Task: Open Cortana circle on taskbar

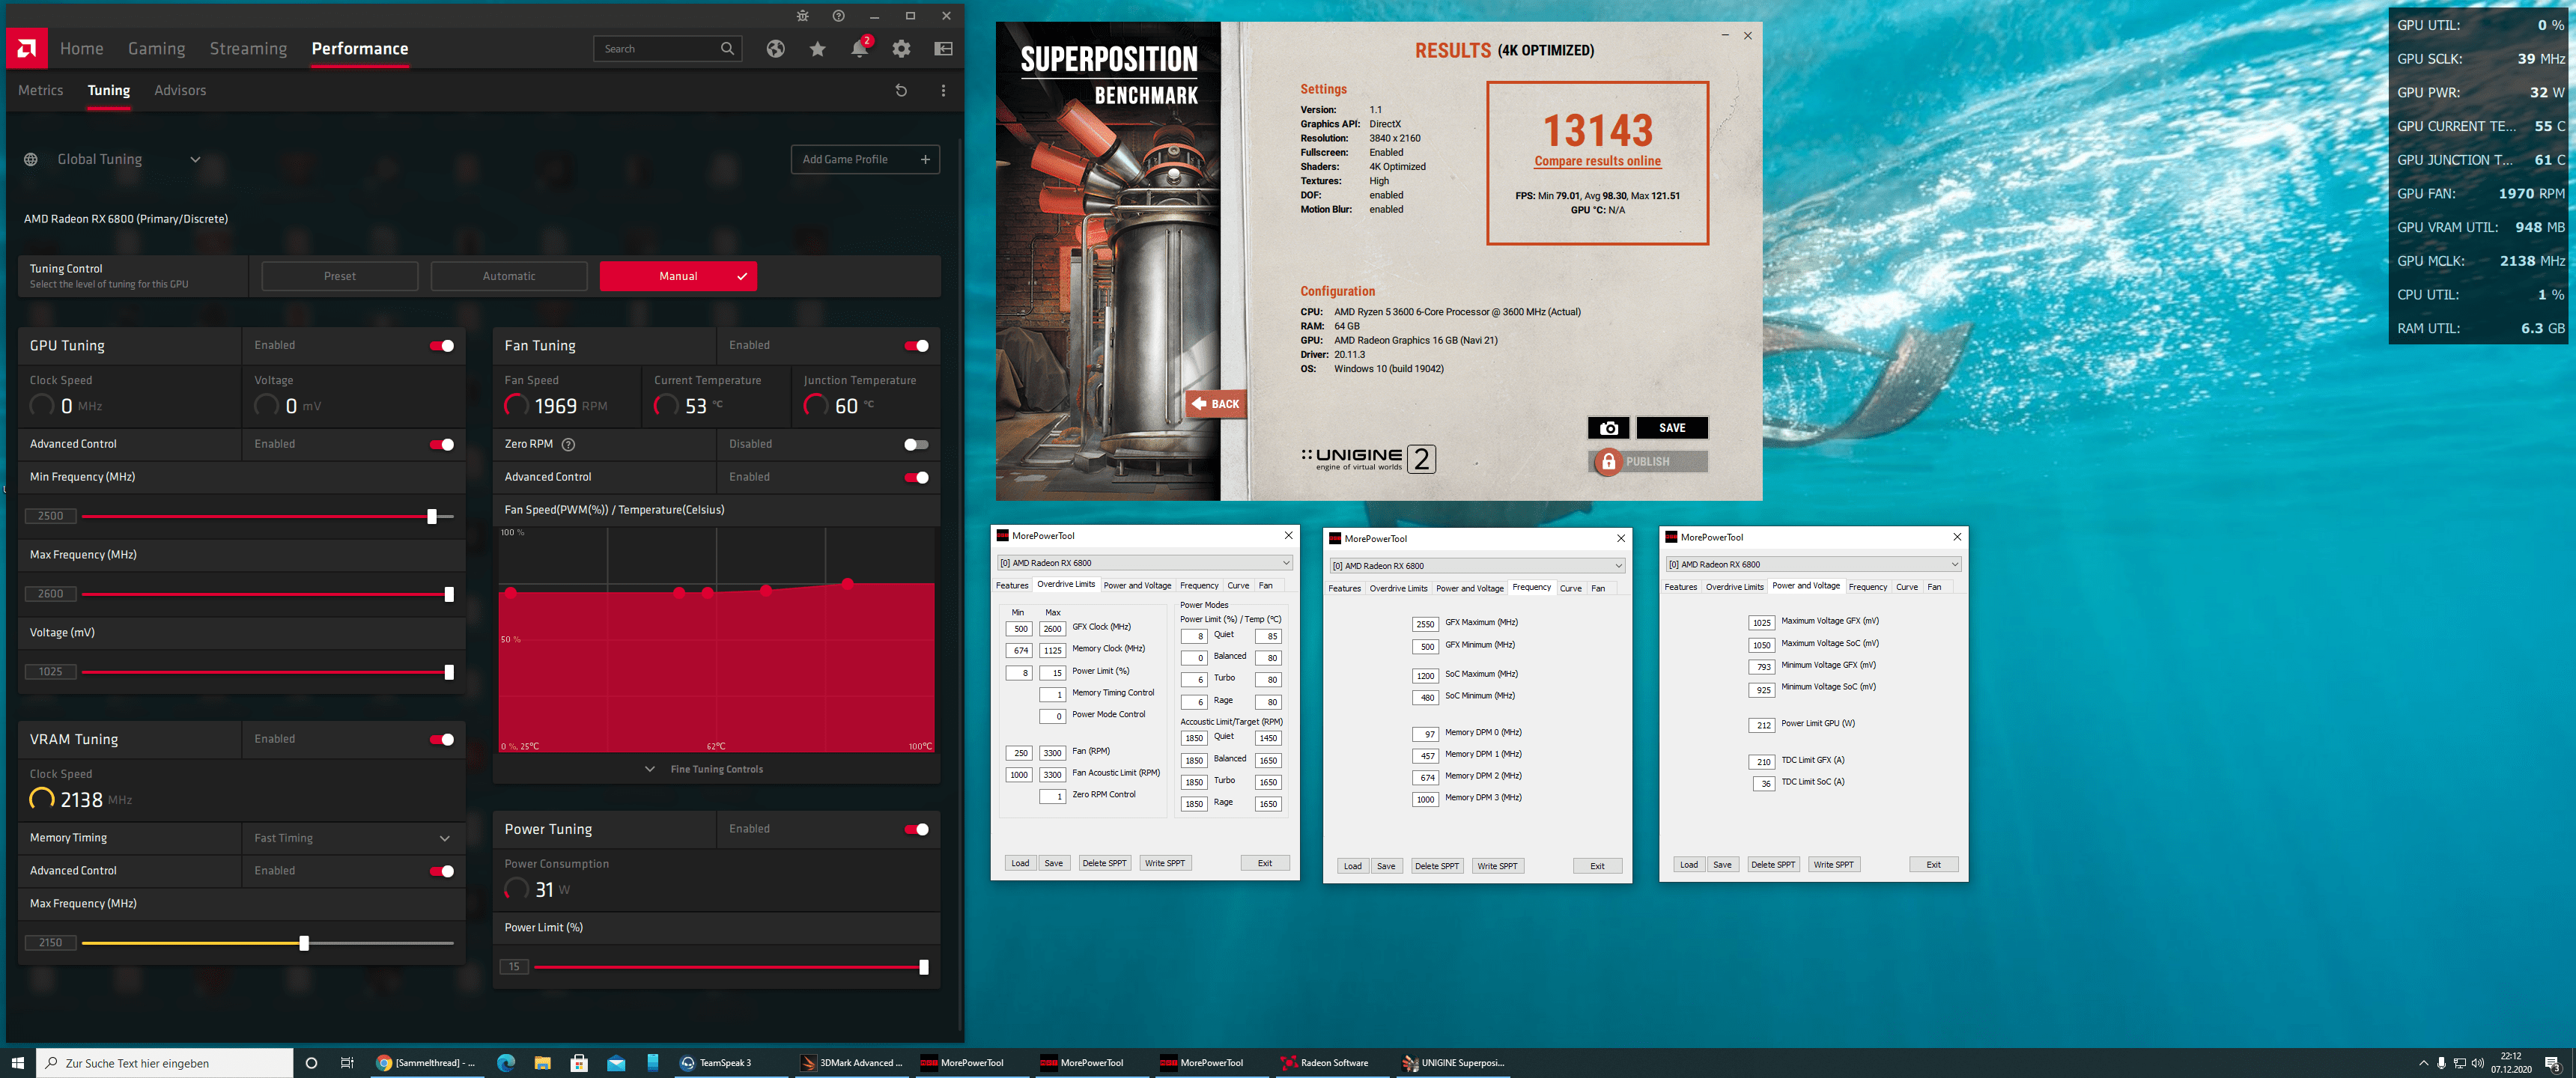Action: 311,1063
